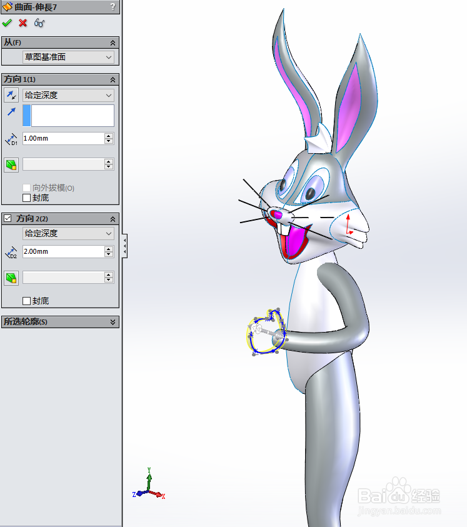
Task: Collapse the 方向1 section
Action: tap(113, 79)
